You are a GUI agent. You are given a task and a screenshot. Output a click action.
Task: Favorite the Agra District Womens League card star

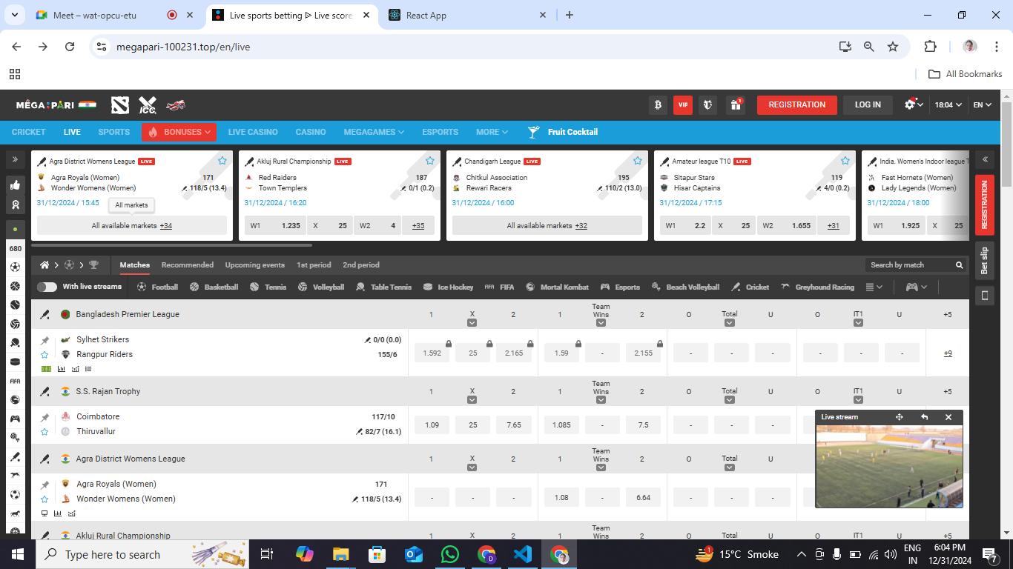222,161
